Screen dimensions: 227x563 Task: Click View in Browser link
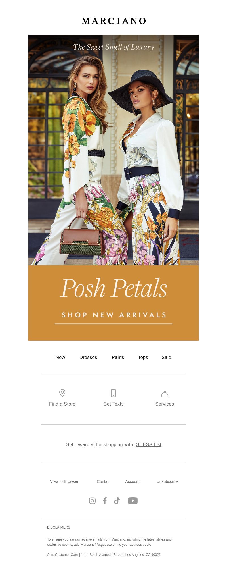tap(64, 481)
